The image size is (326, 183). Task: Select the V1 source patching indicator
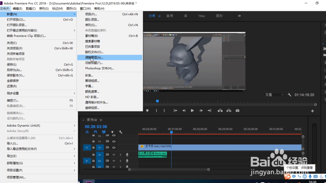pyautogui.click(x=87, y=148)
